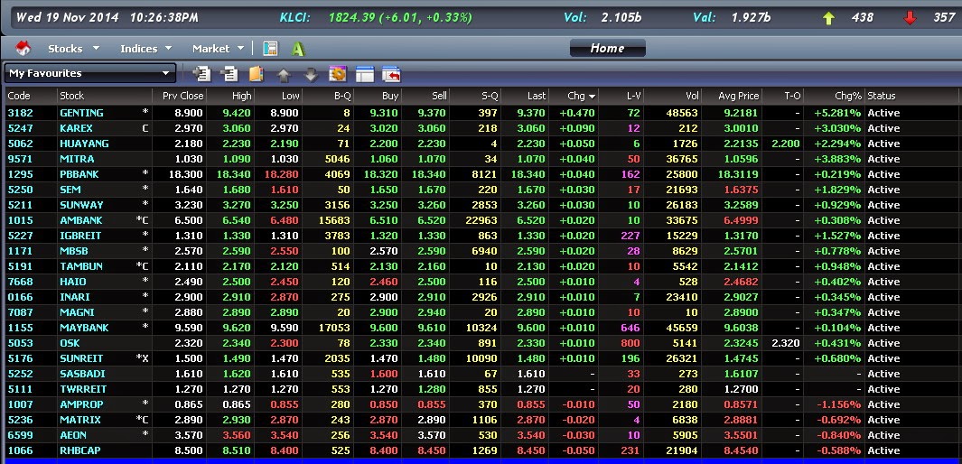
Task: Open the Market menu
Action: click(218, 49)
